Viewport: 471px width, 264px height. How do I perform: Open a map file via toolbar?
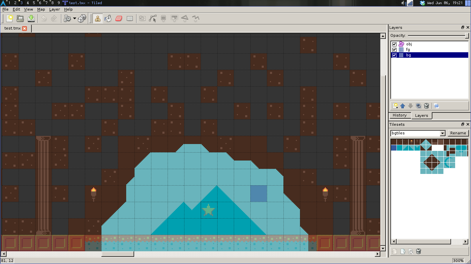pyautogui.click(x=20, y=19)
